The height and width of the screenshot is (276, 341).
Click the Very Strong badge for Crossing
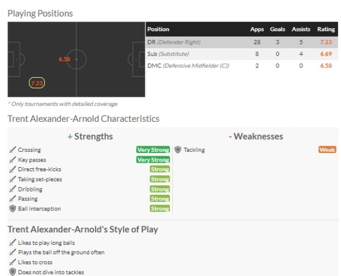pos(153,150)
